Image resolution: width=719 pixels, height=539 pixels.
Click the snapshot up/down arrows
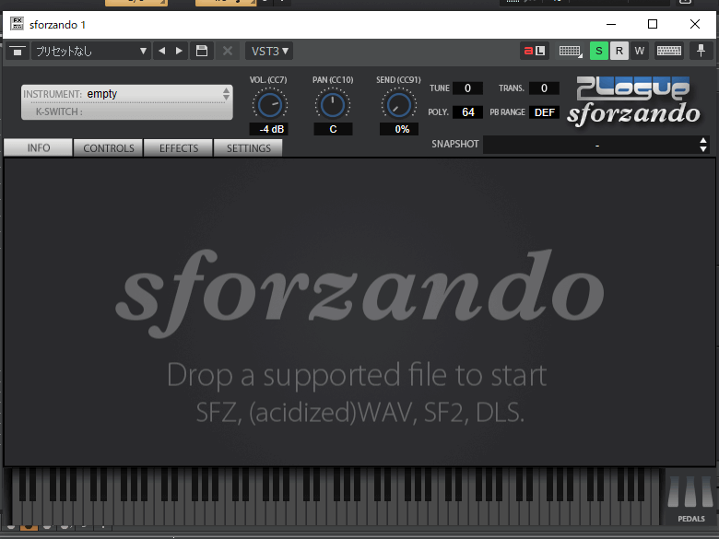703,145
